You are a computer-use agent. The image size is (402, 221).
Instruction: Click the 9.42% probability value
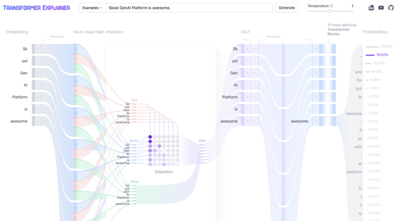pyautogui.click(x=377, y=72)
